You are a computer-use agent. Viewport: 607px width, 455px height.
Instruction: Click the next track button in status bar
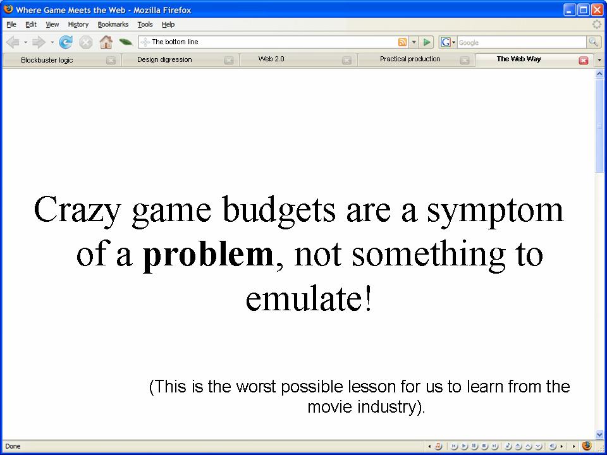[494, 446]
